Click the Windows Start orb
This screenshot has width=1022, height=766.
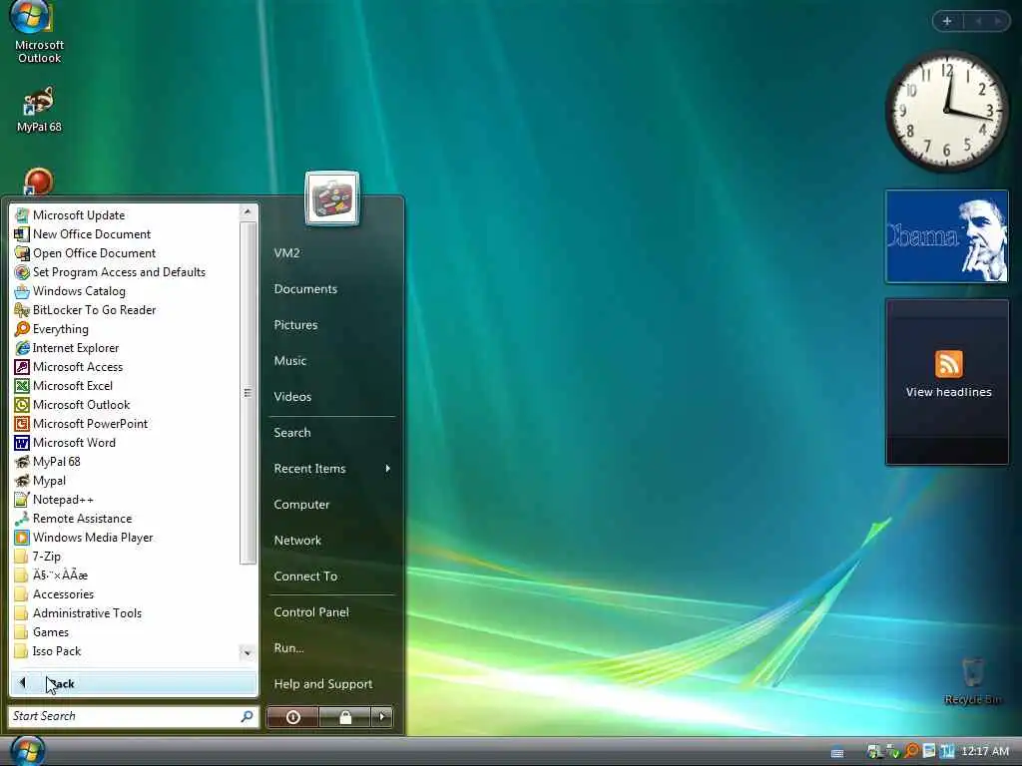click(x=27, y=751)
